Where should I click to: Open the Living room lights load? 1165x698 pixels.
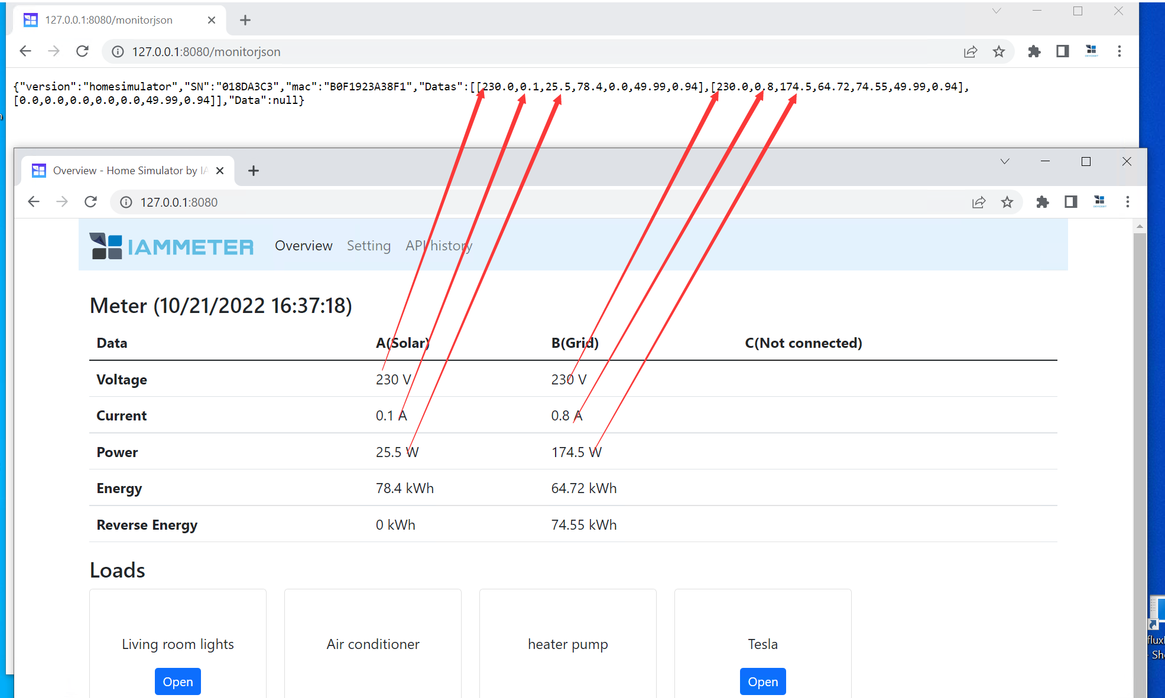point(177,681)
